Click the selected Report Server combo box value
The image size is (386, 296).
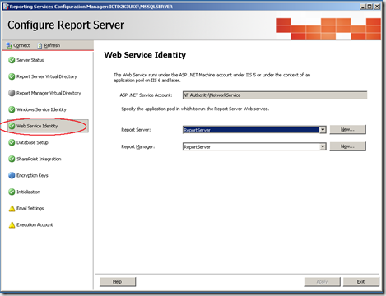click(x=251, y=130)
